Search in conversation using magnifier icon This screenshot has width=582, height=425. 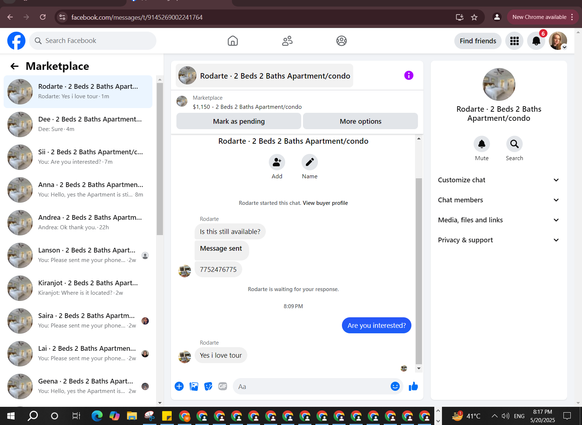point(514,144)
